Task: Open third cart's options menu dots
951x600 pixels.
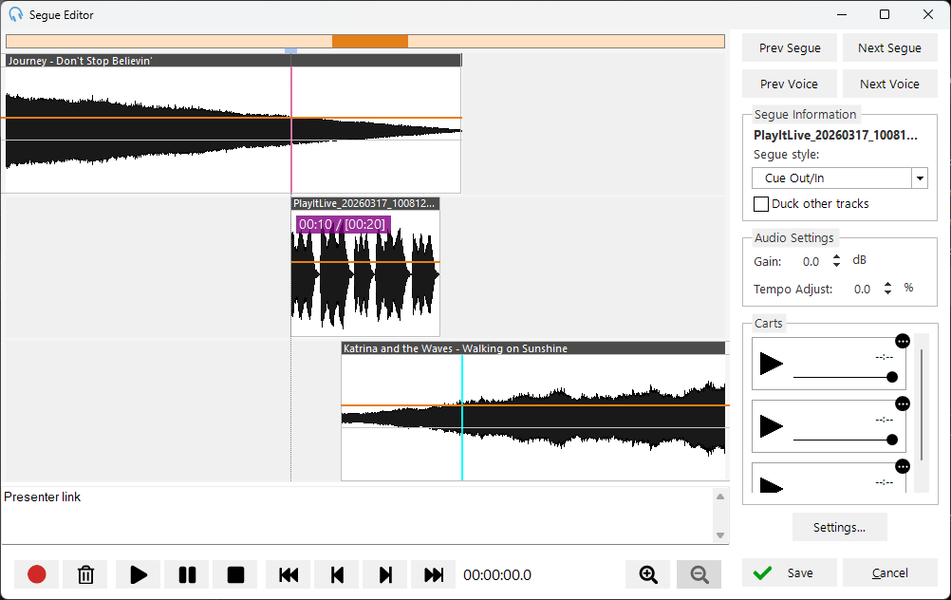Action: 903,466
